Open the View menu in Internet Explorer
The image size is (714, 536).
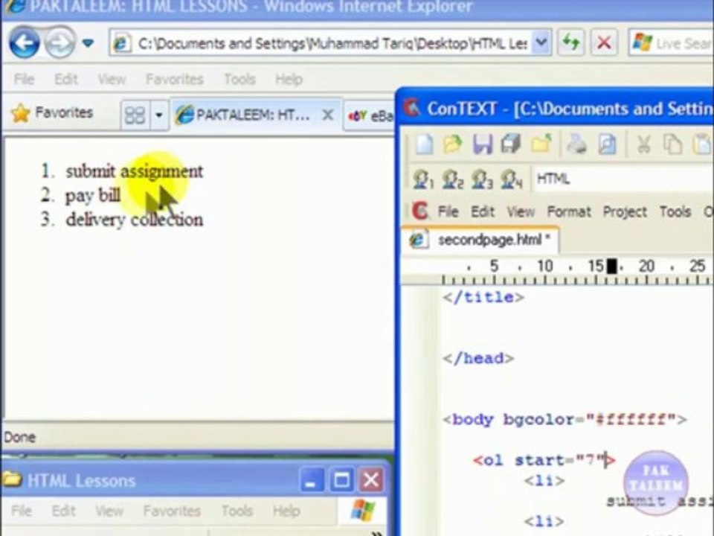click(112, 80)
